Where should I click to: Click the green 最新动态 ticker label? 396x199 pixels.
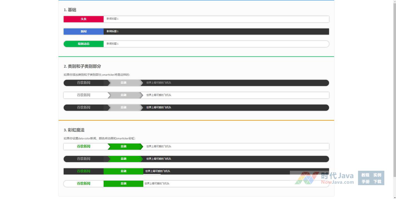click(83, 44)
